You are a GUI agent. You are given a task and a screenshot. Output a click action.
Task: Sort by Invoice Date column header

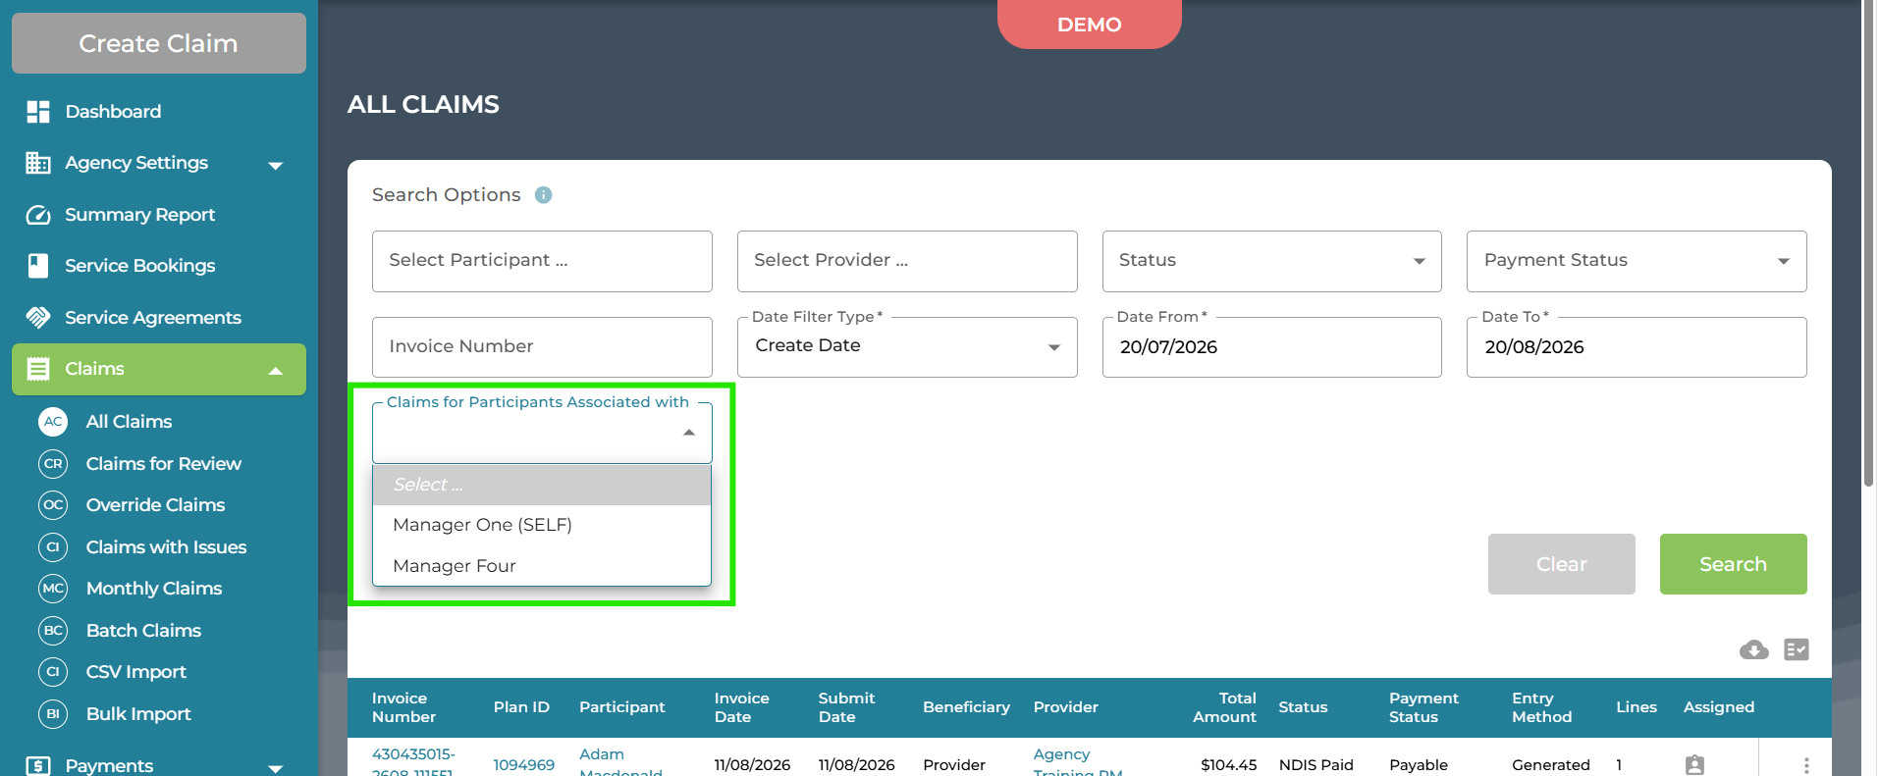coord(741,707)
